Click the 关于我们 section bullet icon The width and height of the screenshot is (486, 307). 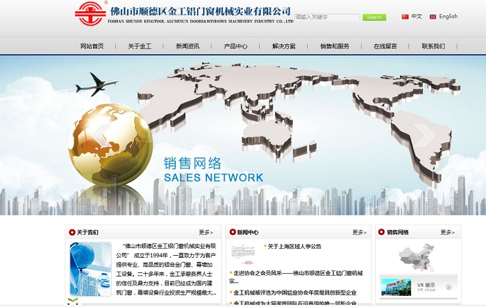(71, 232)
